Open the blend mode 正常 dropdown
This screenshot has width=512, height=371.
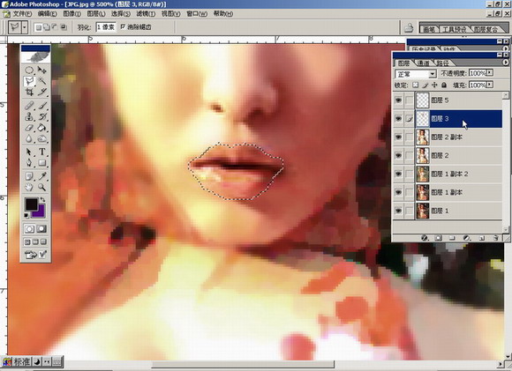click(416, 74)
